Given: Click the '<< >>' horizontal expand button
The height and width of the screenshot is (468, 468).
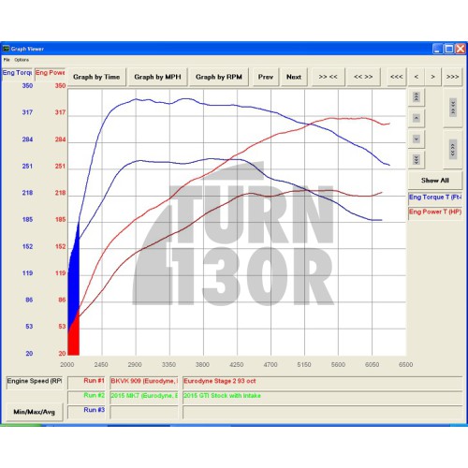Looking at the screenshot, I should point(363,77).
